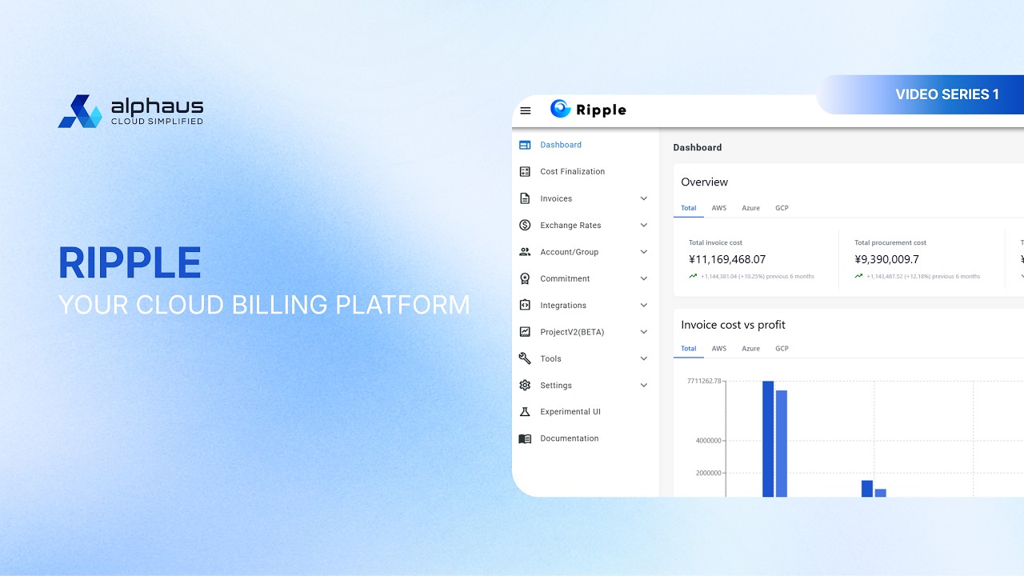The height and width of the screenshot is (576, 1024).
Task: Expand the Exchange Rates chevron
Action: pos(644,225)
